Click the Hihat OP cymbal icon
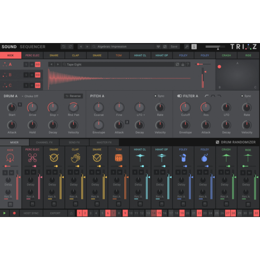 (162, 157)
